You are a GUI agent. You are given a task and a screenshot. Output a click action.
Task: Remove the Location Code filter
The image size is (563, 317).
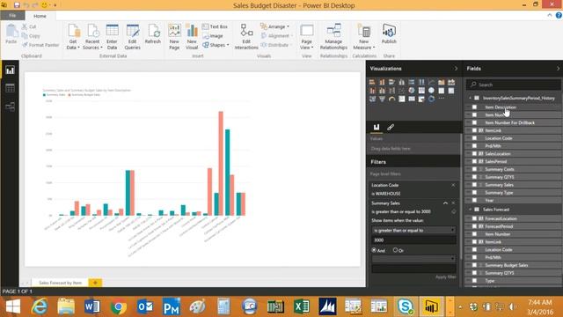(x=453, y=185)
